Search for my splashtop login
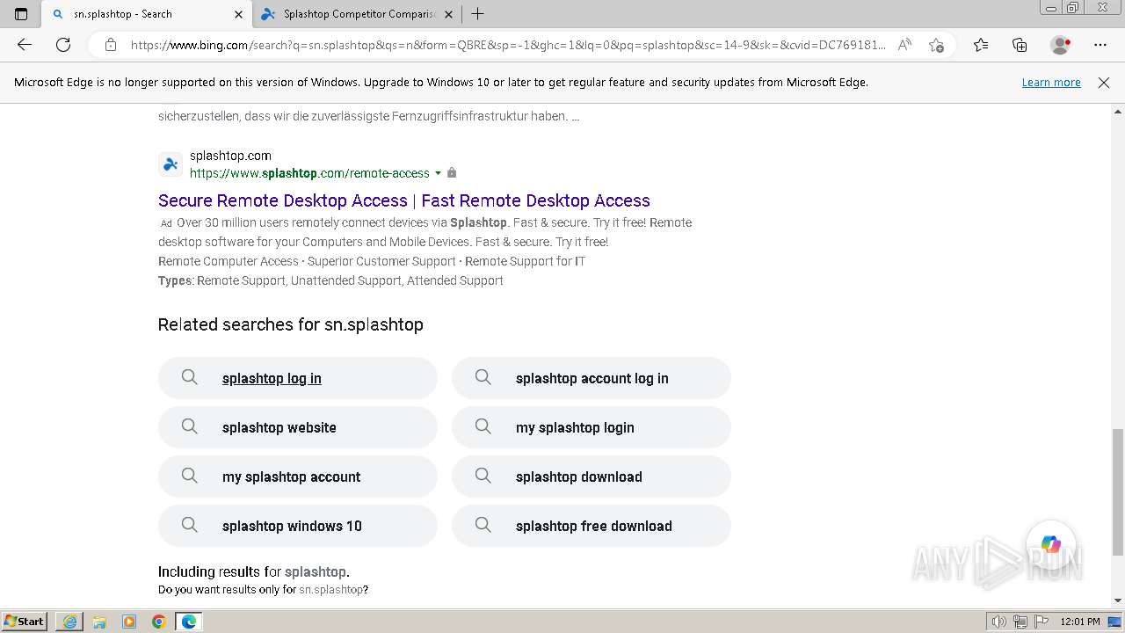Viewport: 1125px width, 633px height. pos(592,427)
